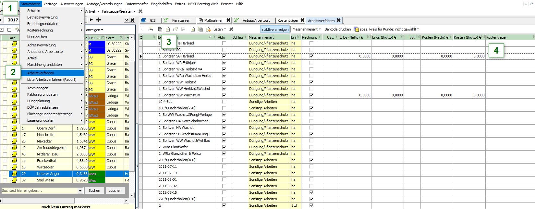Click the Excel export icon in toolbar
Screen dimensions: 535x209
(192, 29)
